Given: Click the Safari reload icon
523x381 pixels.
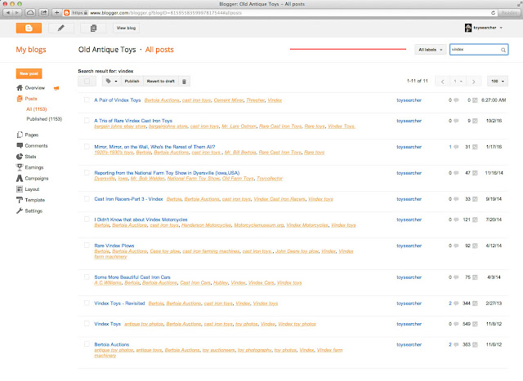Looking at the screenshot, I should pyautogui.click(x=493, y=13).
